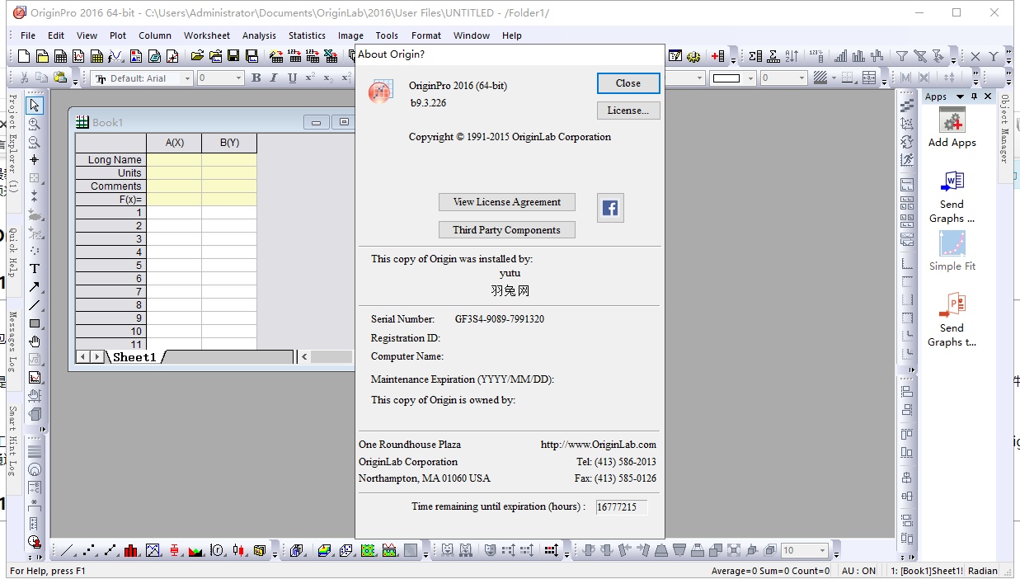Viewport: 1020px width, 584px height.
Task: Click the Add Filter funnel icon
Action: tap(902, 56)
